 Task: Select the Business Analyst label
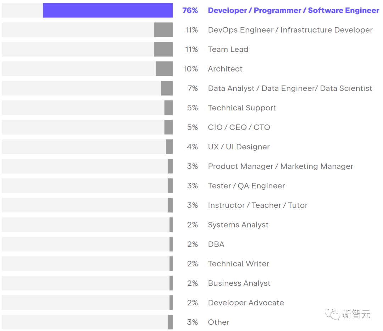click(239, 283)
